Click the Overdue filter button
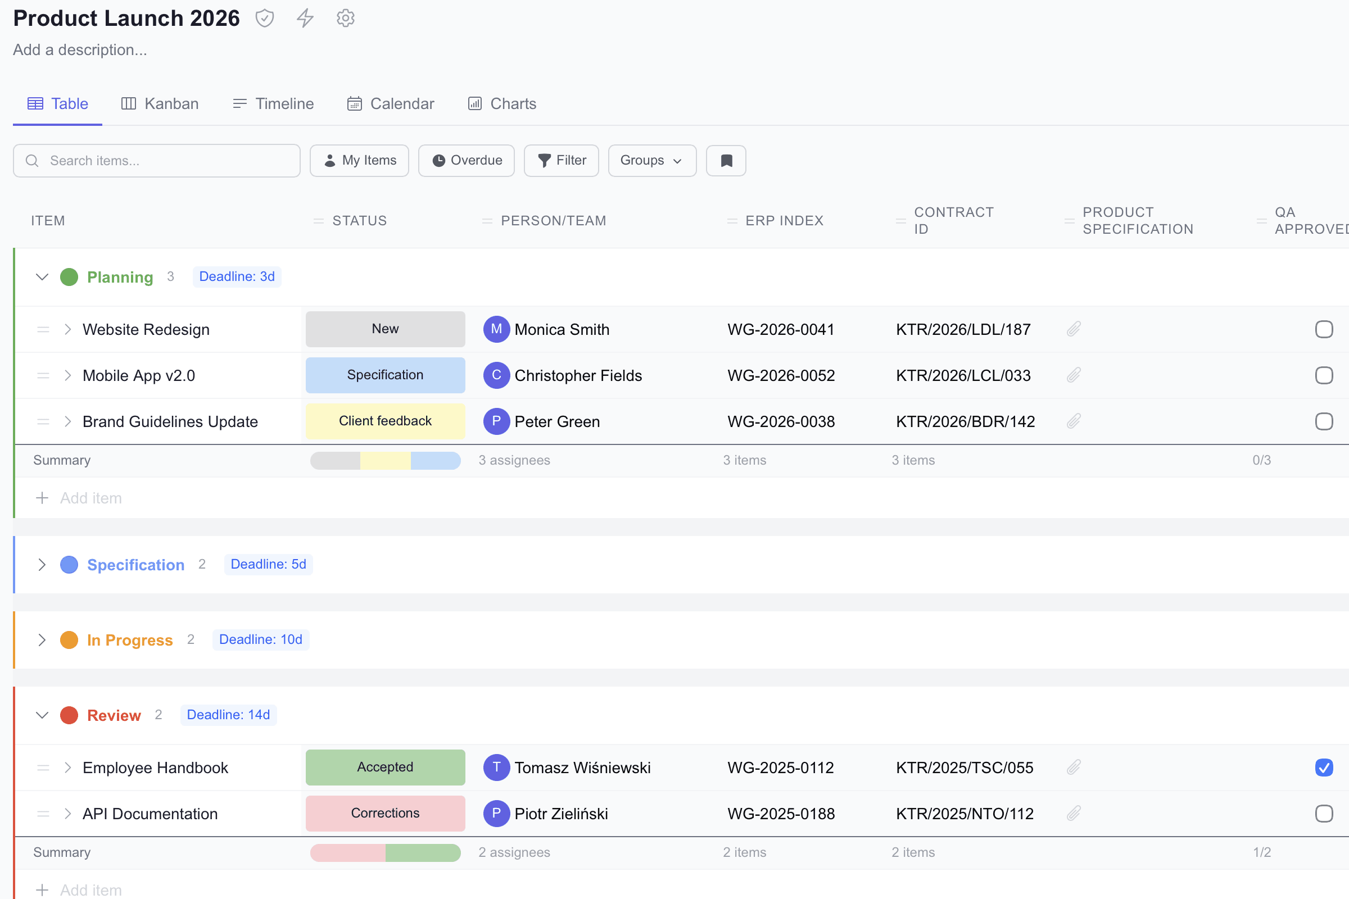Image resolution: width=1349 pixels, height=899 pixels. pos(467,161)
